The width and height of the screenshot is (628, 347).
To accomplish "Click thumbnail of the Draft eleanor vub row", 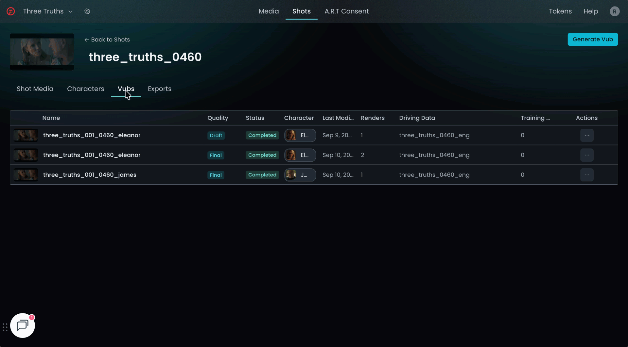I will point(26,135).
